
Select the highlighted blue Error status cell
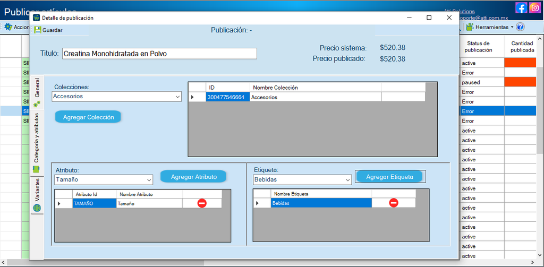[x=482, y=111]
